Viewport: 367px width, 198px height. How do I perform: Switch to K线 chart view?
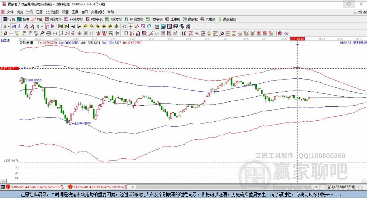coord(37,19)
